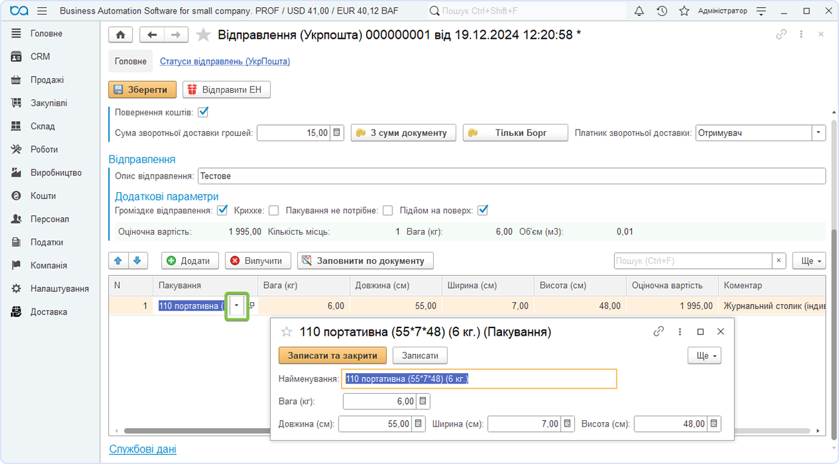
Task: Open the table Ще dropdown
Action: (x=809, y=261)
